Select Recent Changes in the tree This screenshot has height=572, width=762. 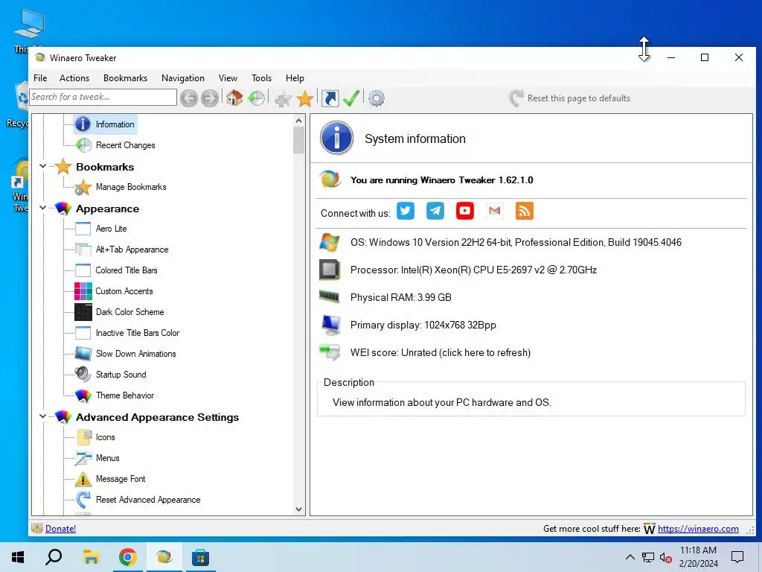125,145
